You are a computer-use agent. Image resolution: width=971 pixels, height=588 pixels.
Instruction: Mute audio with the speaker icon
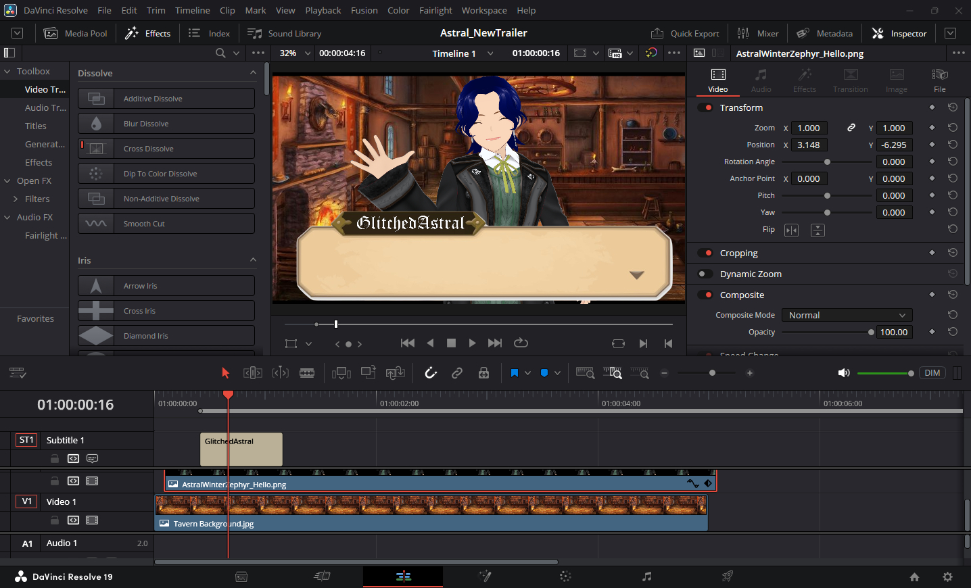pos(844,373)
